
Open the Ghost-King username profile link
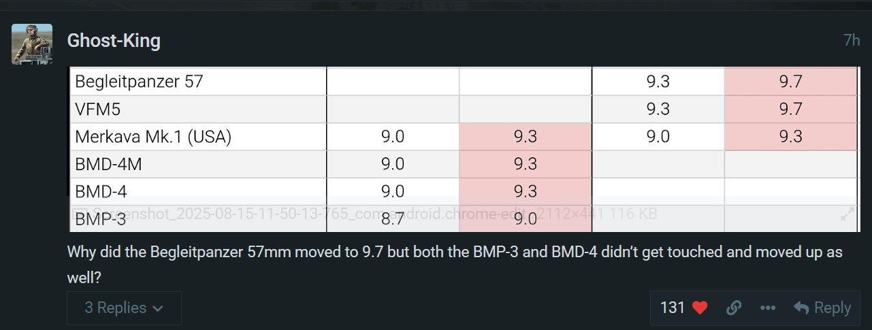(114, 41)
